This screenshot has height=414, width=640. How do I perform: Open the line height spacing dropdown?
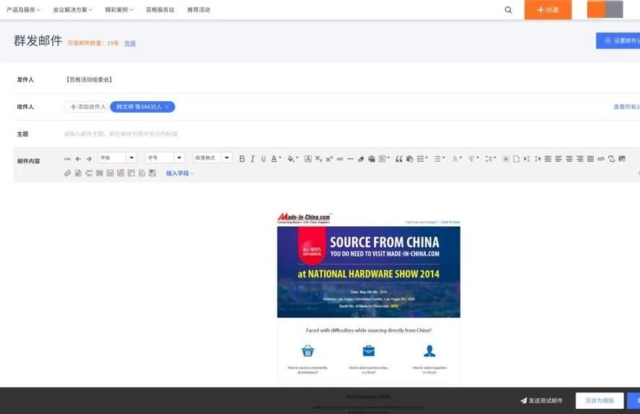point(490,159)
